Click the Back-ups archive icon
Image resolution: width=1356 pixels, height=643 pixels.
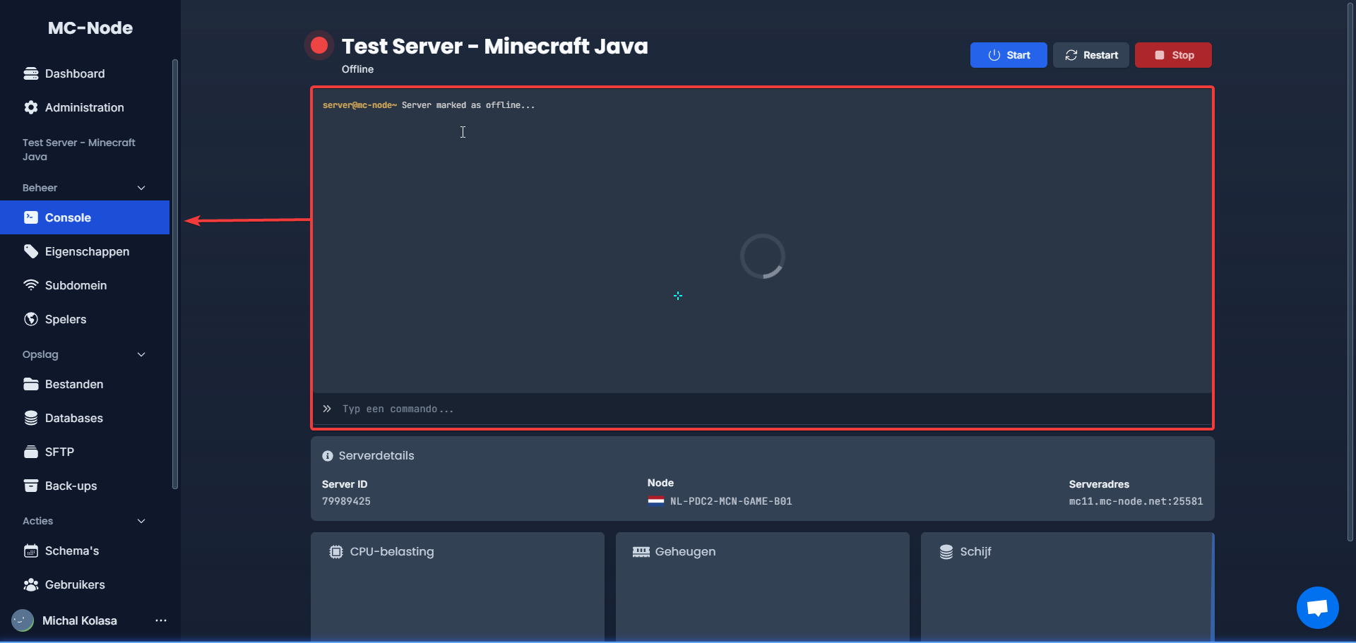pyautogui.click(x=31, y=486)
